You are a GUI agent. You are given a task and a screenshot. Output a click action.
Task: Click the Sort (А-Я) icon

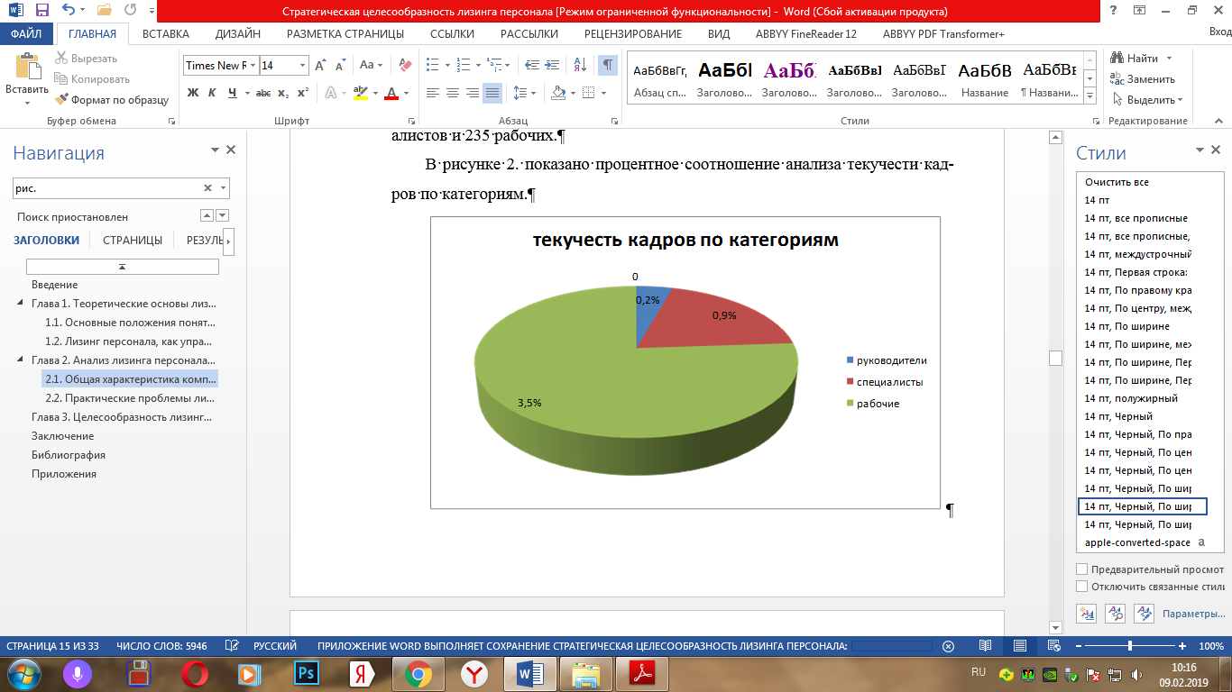click(579, 66)
